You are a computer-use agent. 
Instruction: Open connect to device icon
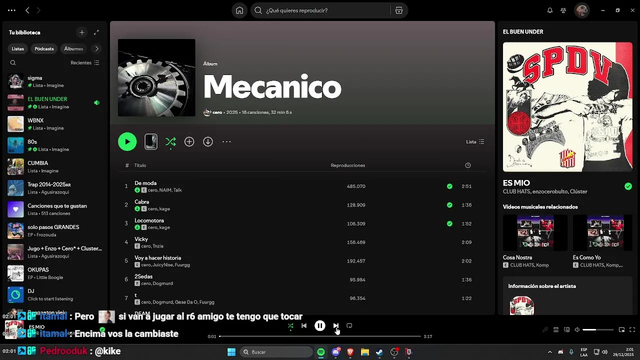pos(566,330)
